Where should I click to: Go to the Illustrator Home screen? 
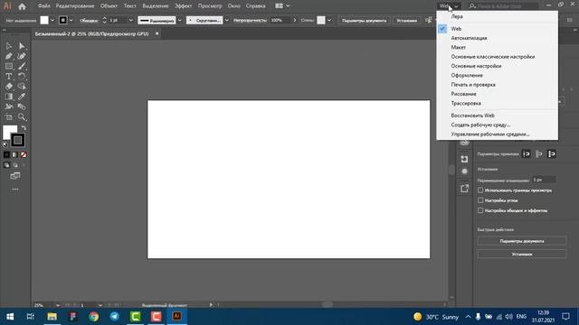[x=22, y=6]
